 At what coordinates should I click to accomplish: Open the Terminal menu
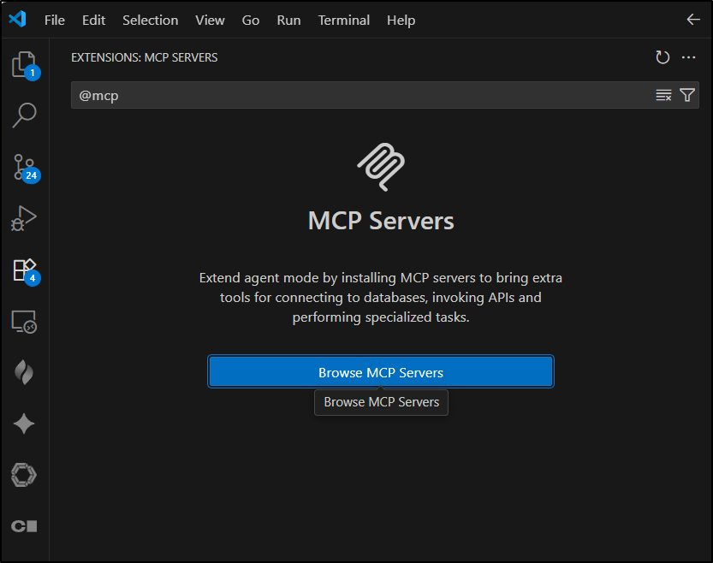(x=344, y=20)
